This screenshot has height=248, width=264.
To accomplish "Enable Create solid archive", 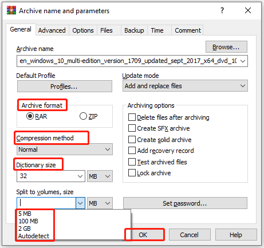I will [132, 140].
